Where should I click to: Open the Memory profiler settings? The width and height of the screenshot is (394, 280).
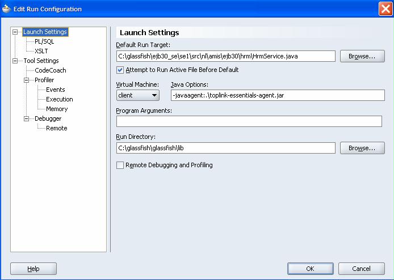click(57, 109)
